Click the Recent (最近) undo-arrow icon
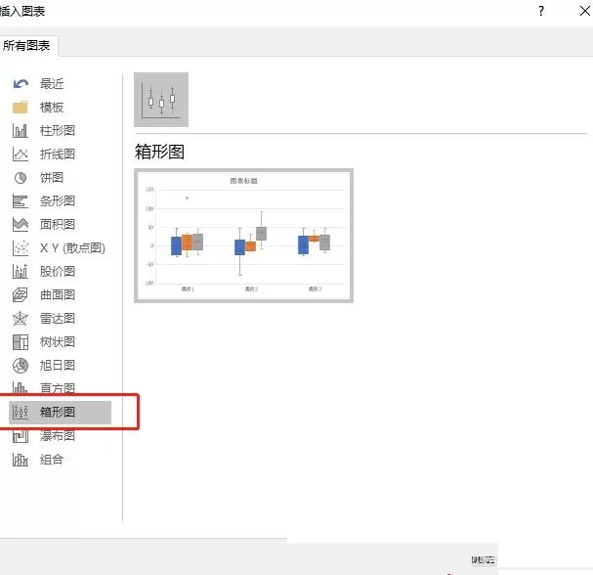The image size is (593, 575). (21, 84)
